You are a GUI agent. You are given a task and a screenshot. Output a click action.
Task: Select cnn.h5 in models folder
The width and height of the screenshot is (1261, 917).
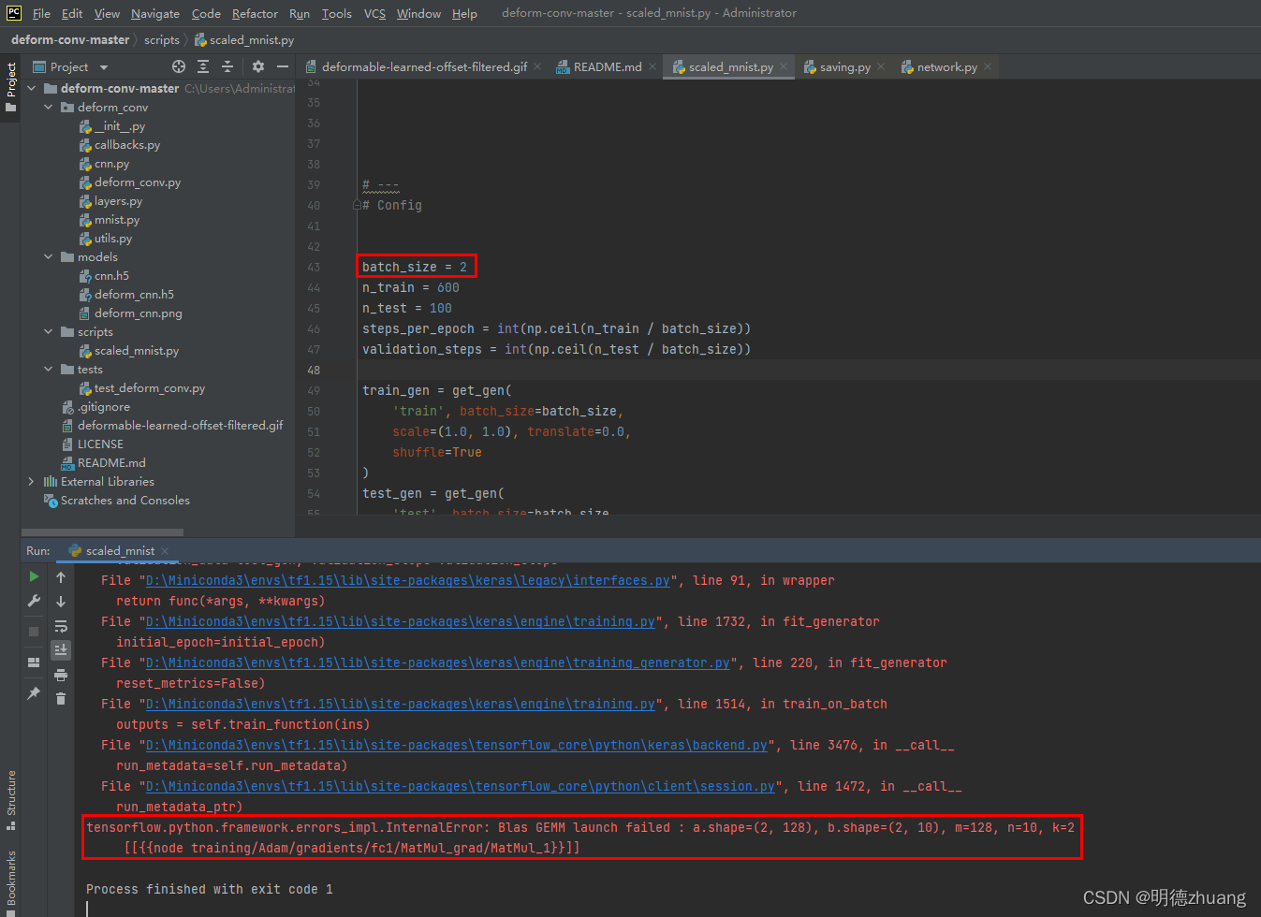tap(111, 275)
